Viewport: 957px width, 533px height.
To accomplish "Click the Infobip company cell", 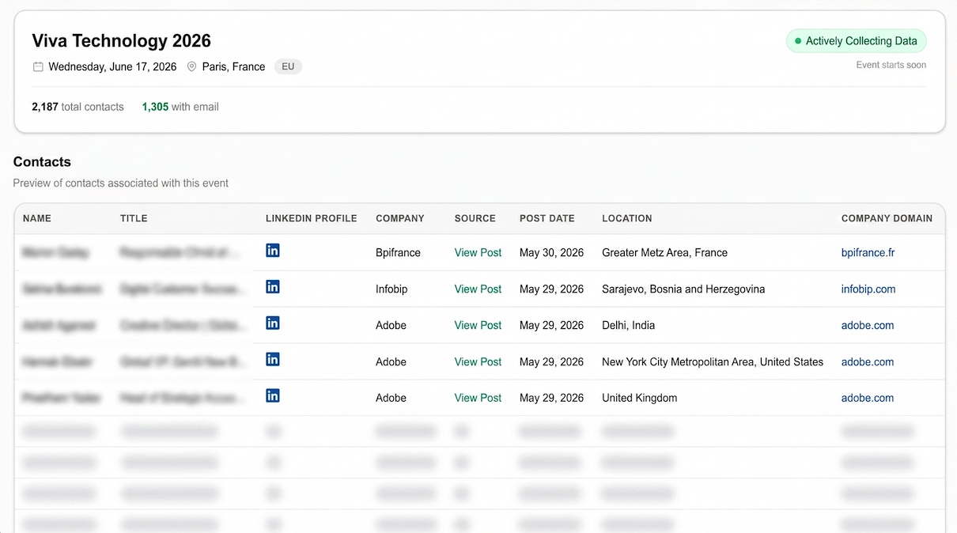I will pos(391,289).
